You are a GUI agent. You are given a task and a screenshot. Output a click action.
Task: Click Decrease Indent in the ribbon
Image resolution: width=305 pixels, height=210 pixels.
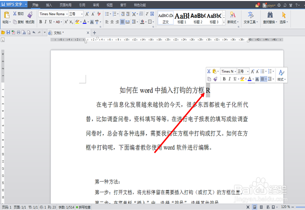(x=123, y=14)
